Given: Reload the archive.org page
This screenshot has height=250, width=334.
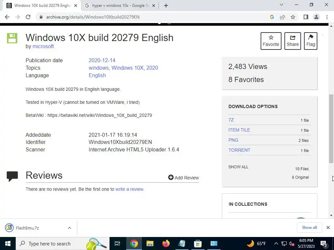Looking at the screenshot, I should tap(28, 17).
